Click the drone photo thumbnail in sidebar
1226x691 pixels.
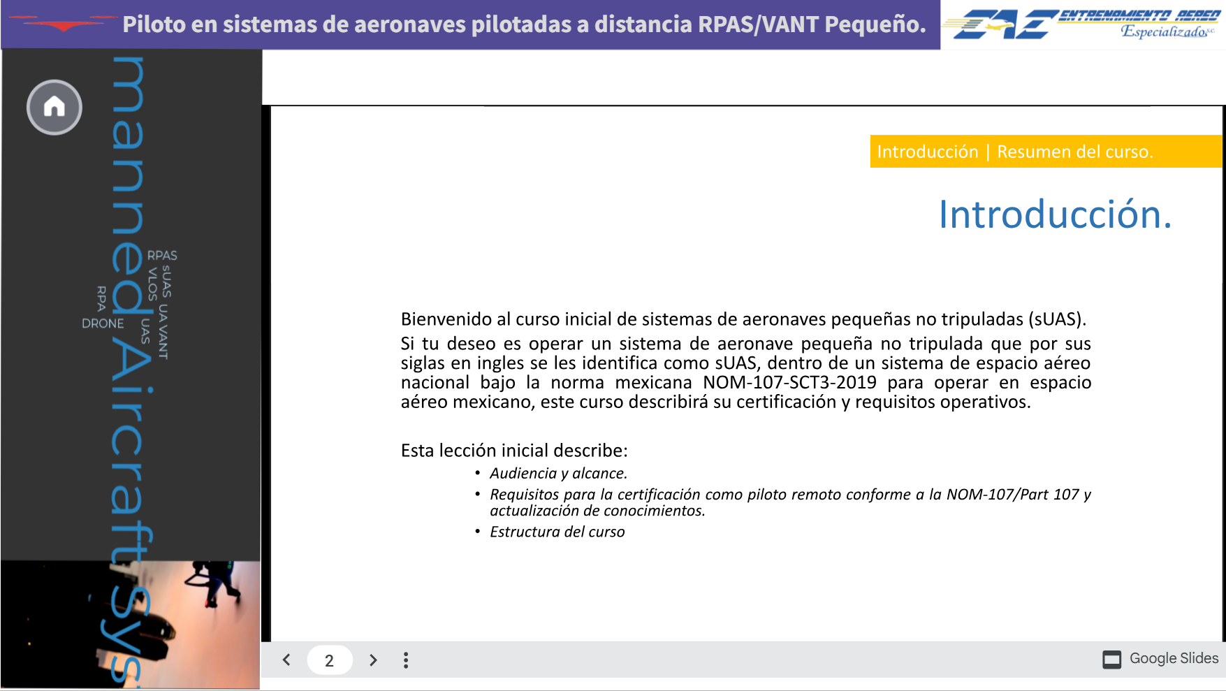131,625
